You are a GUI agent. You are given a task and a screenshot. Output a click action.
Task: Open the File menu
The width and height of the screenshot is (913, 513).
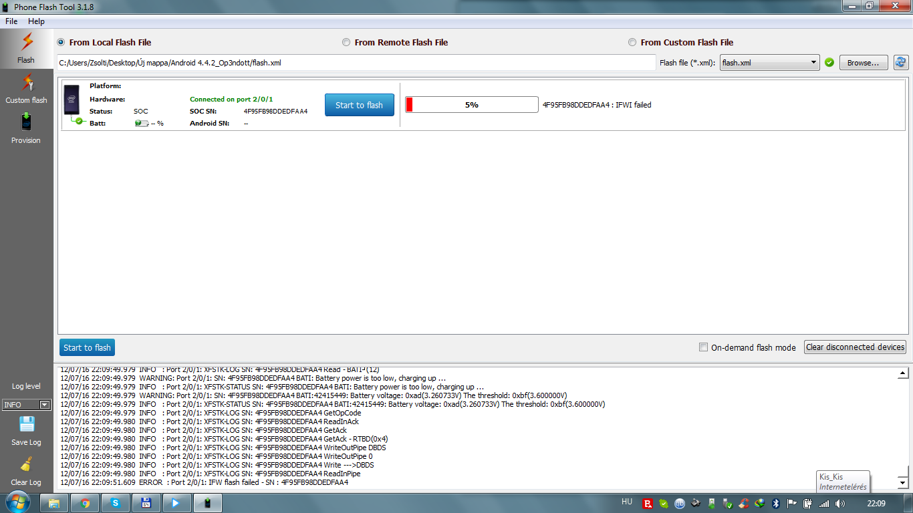tap(11, 21)
